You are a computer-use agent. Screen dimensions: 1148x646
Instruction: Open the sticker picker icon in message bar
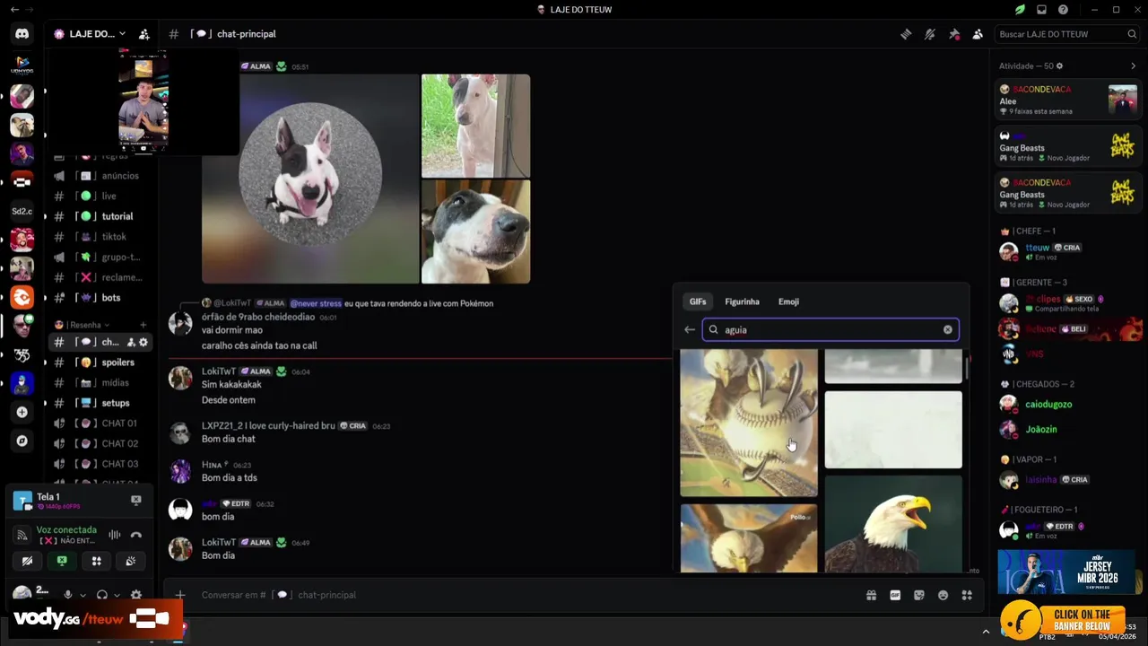919,595
